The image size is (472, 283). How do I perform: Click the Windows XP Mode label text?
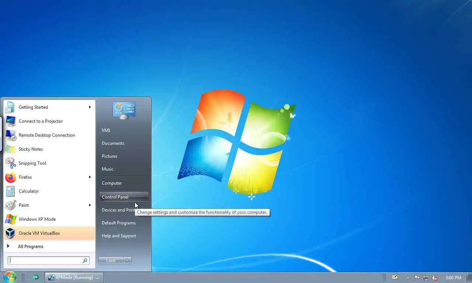pos(37,219)
